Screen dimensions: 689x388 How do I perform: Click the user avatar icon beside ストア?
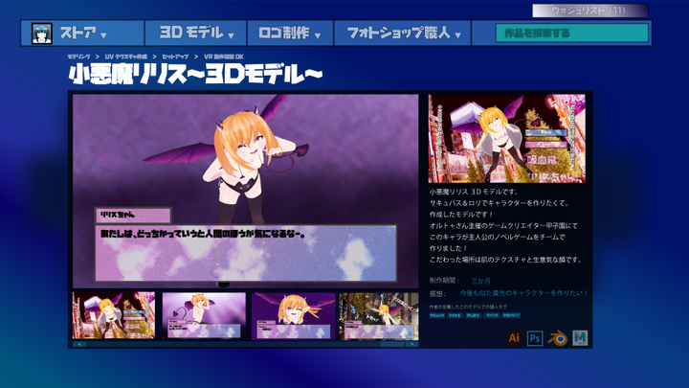pos(42,34)
